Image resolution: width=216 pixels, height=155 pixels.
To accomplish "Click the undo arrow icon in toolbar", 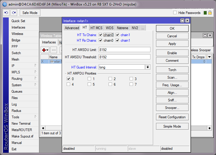I will coord(6,13).
